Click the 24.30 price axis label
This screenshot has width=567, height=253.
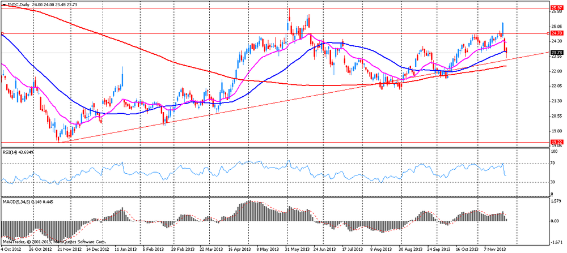pos(556,41)
